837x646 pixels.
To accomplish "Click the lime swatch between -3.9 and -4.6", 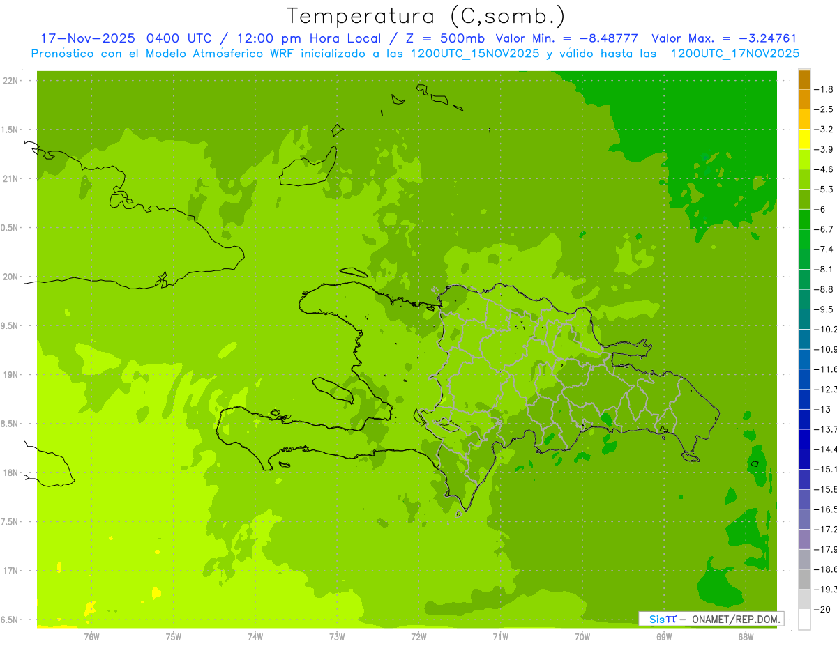I will [804, 160].
